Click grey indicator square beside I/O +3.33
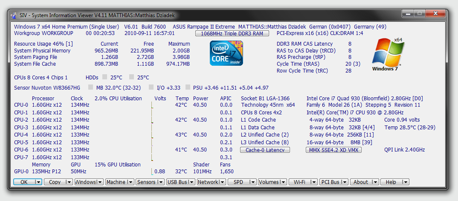Screen dimensions: 458x201 pos(151,87)
